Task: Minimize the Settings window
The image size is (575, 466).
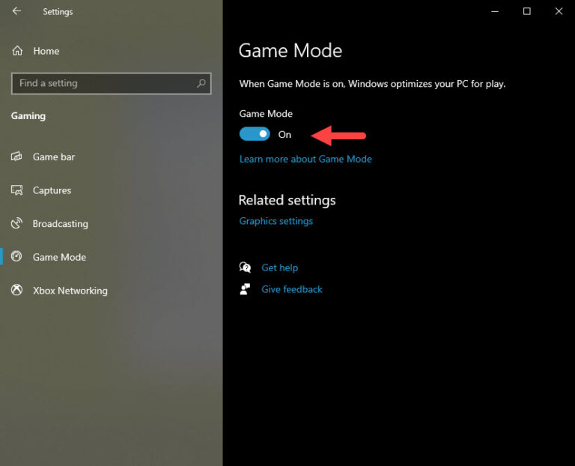Action: point(495,11)
